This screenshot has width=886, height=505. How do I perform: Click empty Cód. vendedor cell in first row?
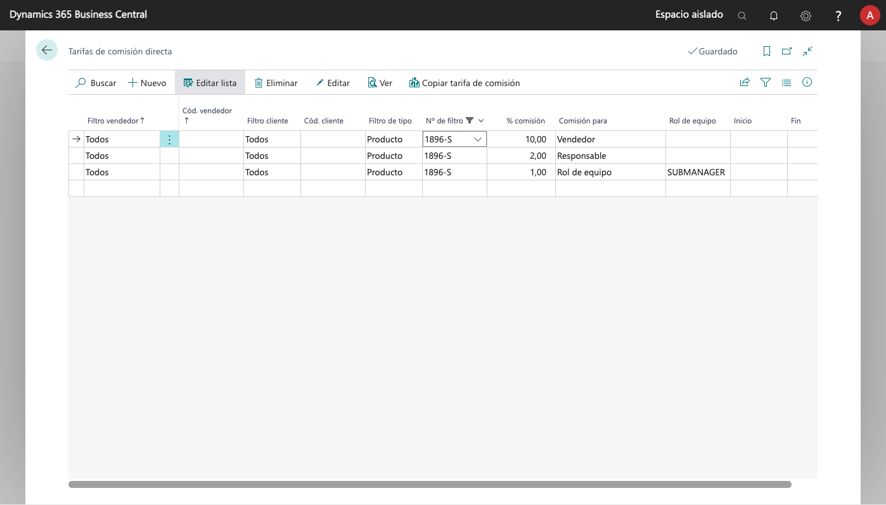(x=211, y=139)
